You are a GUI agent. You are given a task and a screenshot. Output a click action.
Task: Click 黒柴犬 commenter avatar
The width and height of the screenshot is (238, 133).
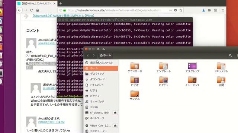(36, 88)
